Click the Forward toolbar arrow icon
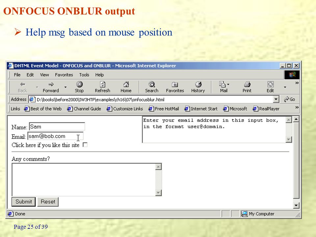The image size is (316, 237). pos(51,84)
